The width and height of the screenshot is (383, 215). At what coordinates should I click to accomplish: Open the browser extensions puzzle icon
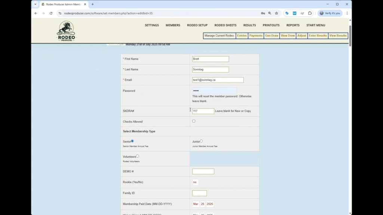pos(310,13)
